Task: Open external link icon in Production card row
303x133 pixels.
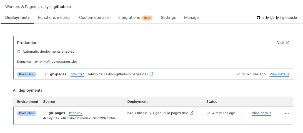Action: tap(152, 74)
